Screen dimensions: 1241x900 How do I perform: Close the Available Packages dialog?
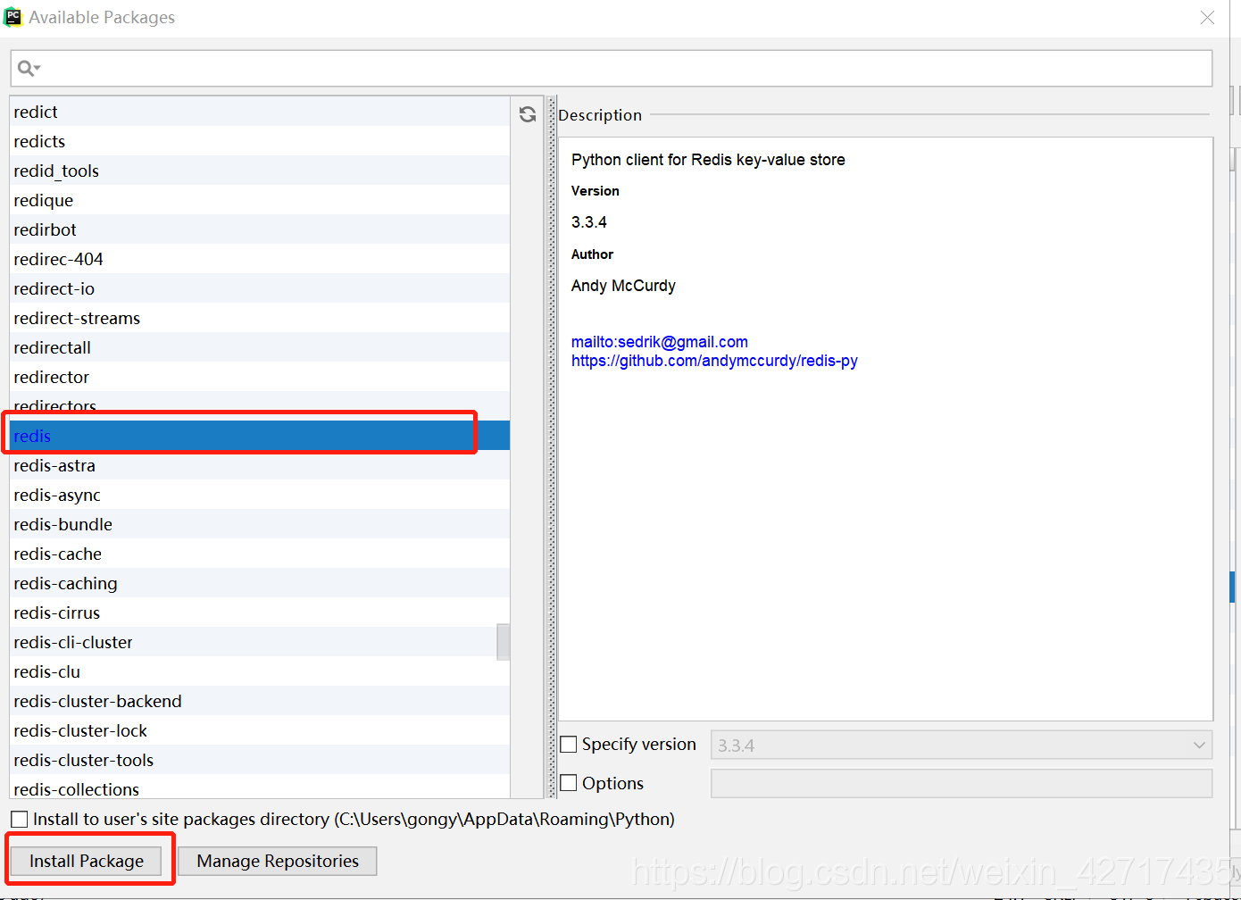point(1207,17)
